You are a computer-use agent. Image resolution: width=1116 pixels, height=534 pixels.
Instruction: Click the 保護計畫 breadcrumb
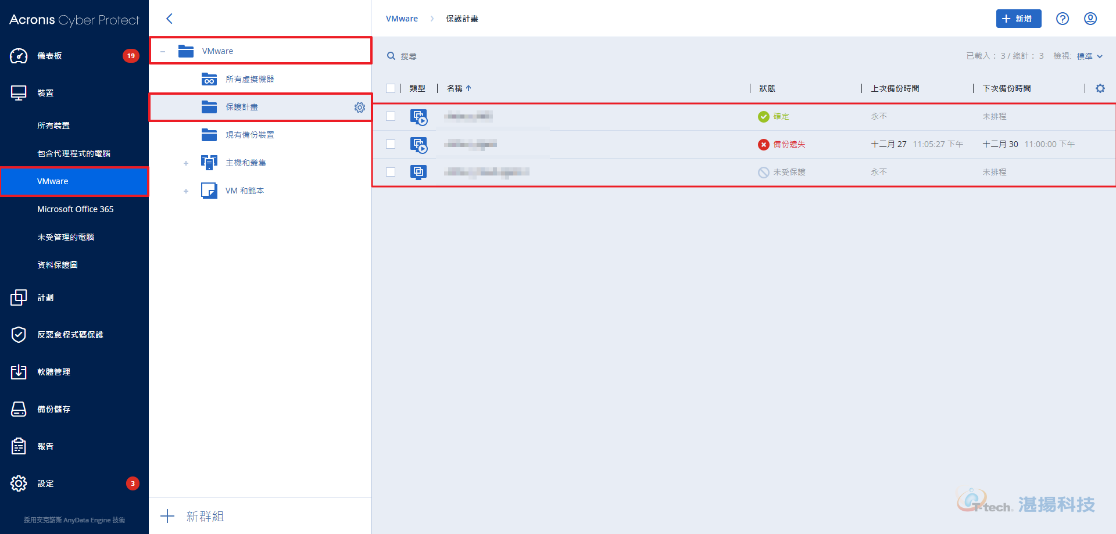[462, 19]
